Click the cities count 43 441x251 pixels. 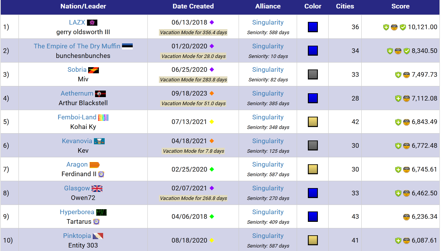355,217
